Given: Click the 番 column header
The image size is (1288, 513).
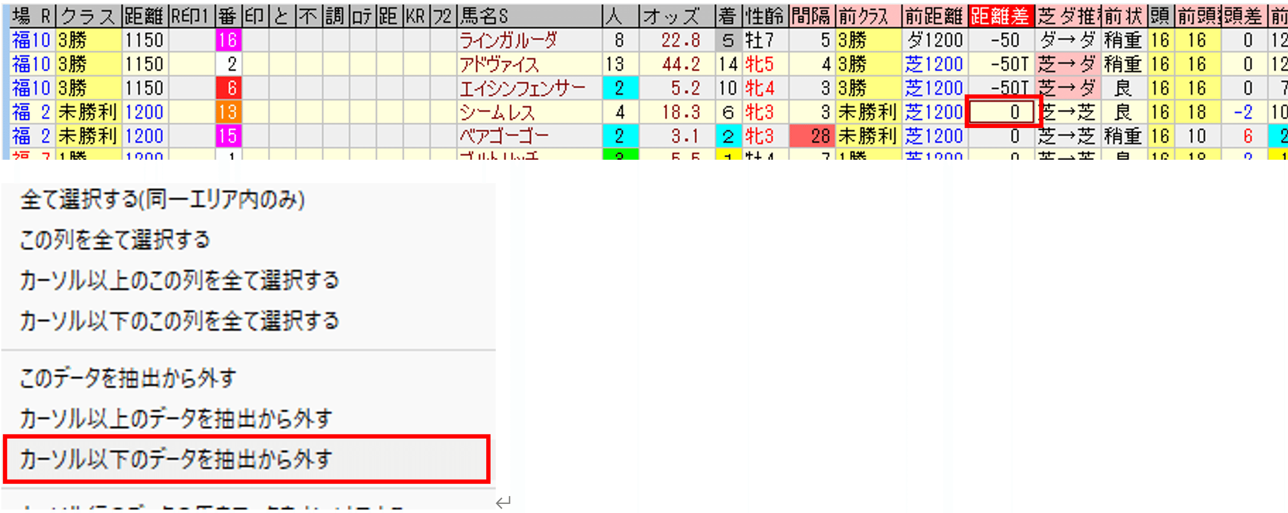Looking at the screenshot, I should (x=228, y=16).
